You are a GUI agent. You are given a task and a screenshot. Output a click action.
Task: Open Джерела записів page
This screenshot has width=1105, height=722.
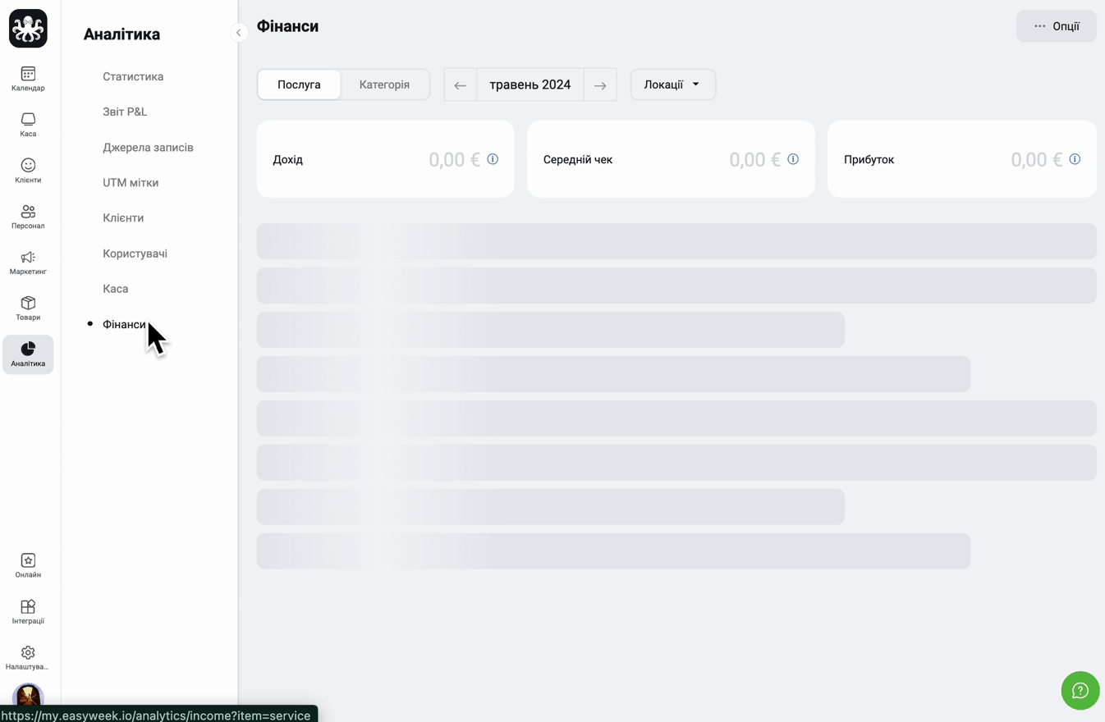pyautogui.click(x=148, y=148)
